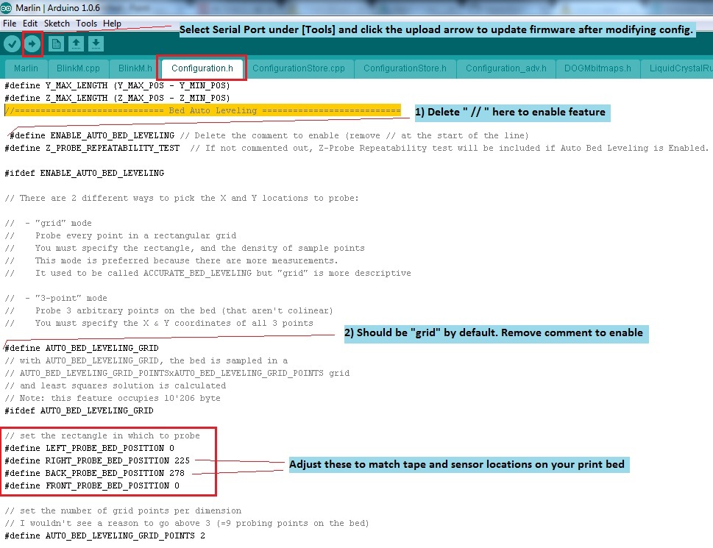Click the #ifdef AUTO_BED_LEVELING_GRID line
Viewport: 713px width, 548px height.
tap(79, 410)
